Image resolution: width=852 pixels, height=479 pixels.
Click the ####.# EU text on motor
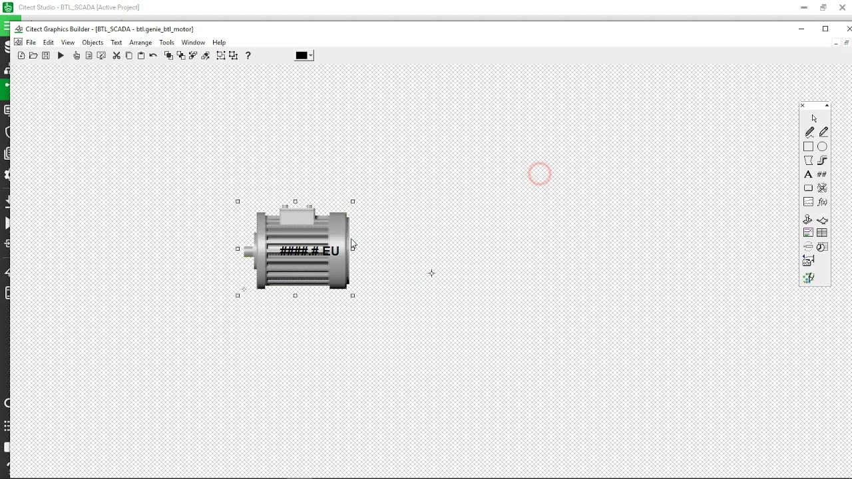(x=310, y=251)
